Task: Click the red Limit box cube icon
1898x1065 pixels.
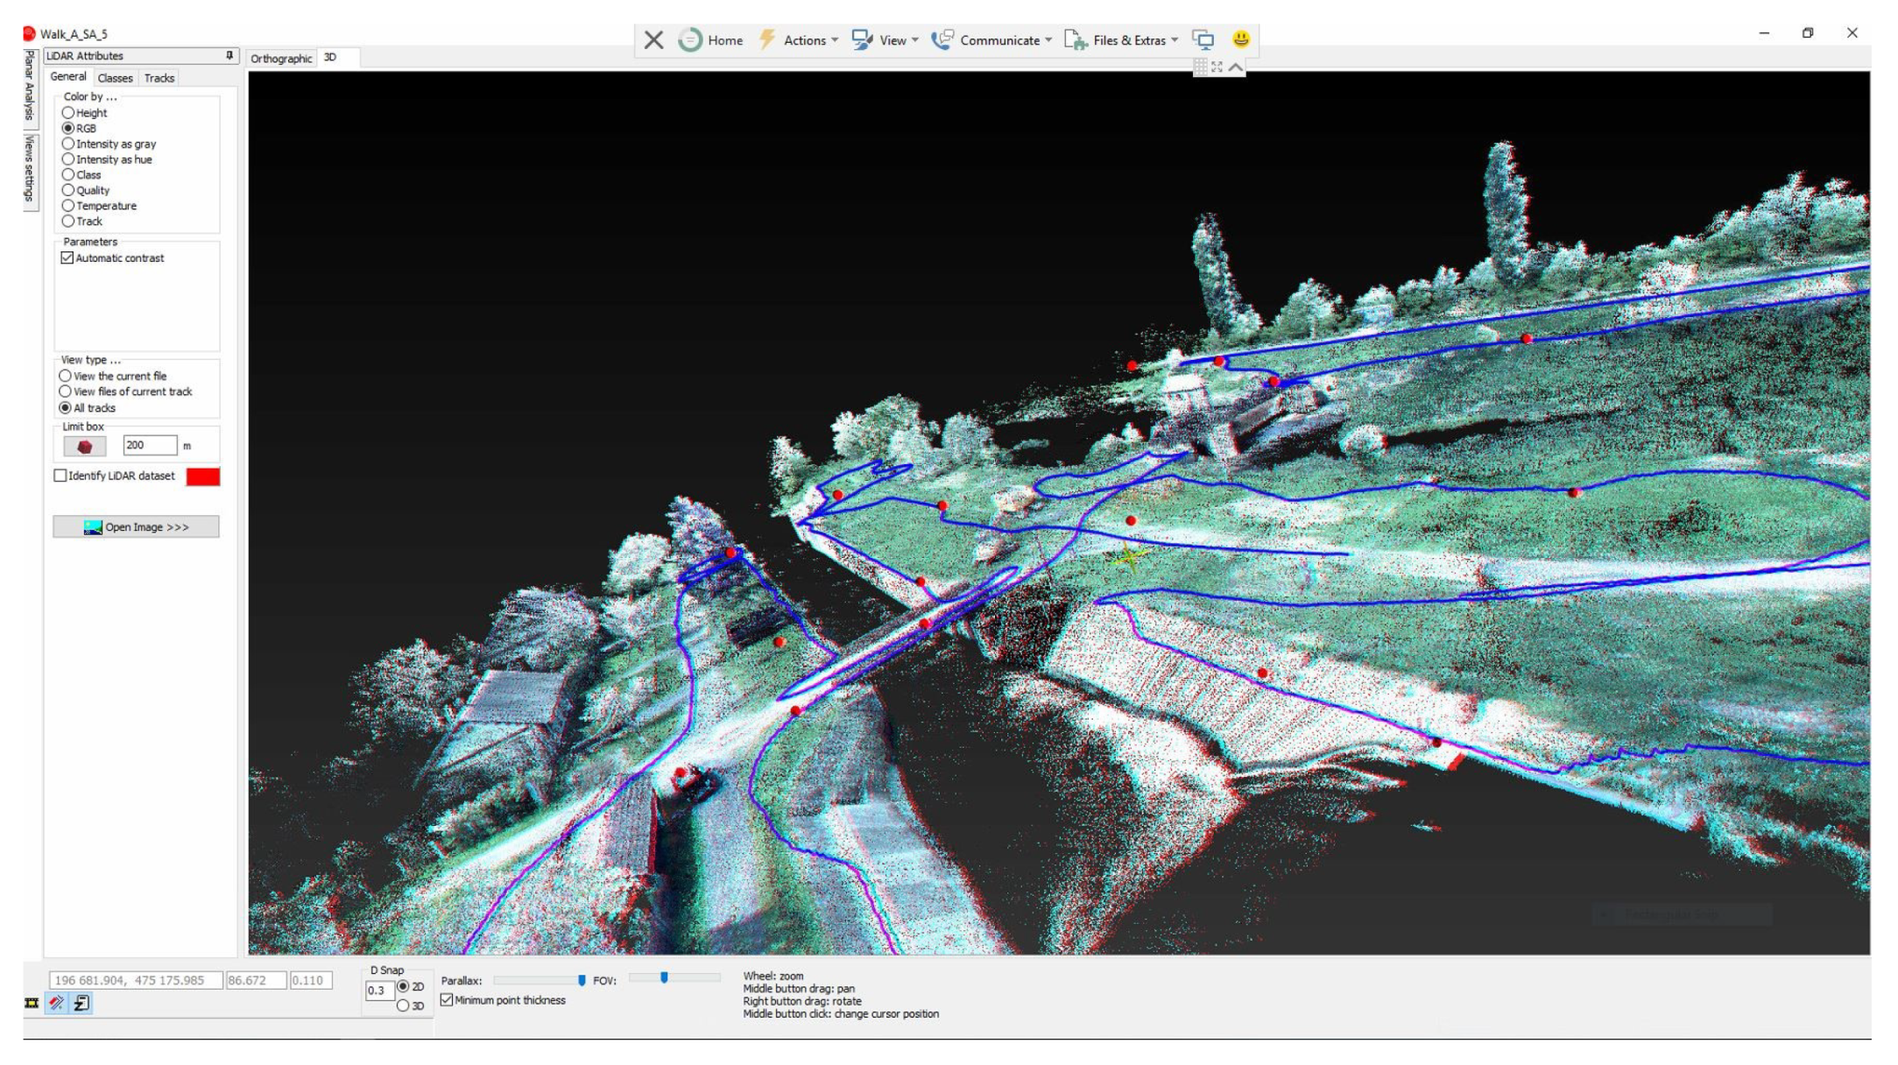Action: pos(85,447)
